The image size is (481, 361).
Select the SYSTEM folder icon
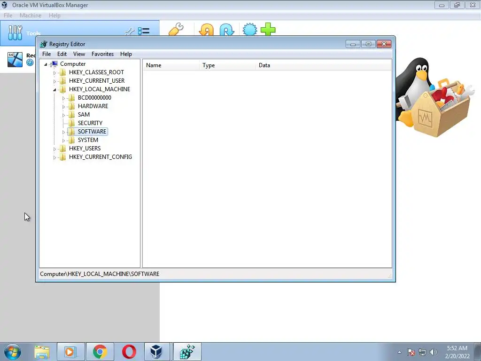click(x=71, y=140)
